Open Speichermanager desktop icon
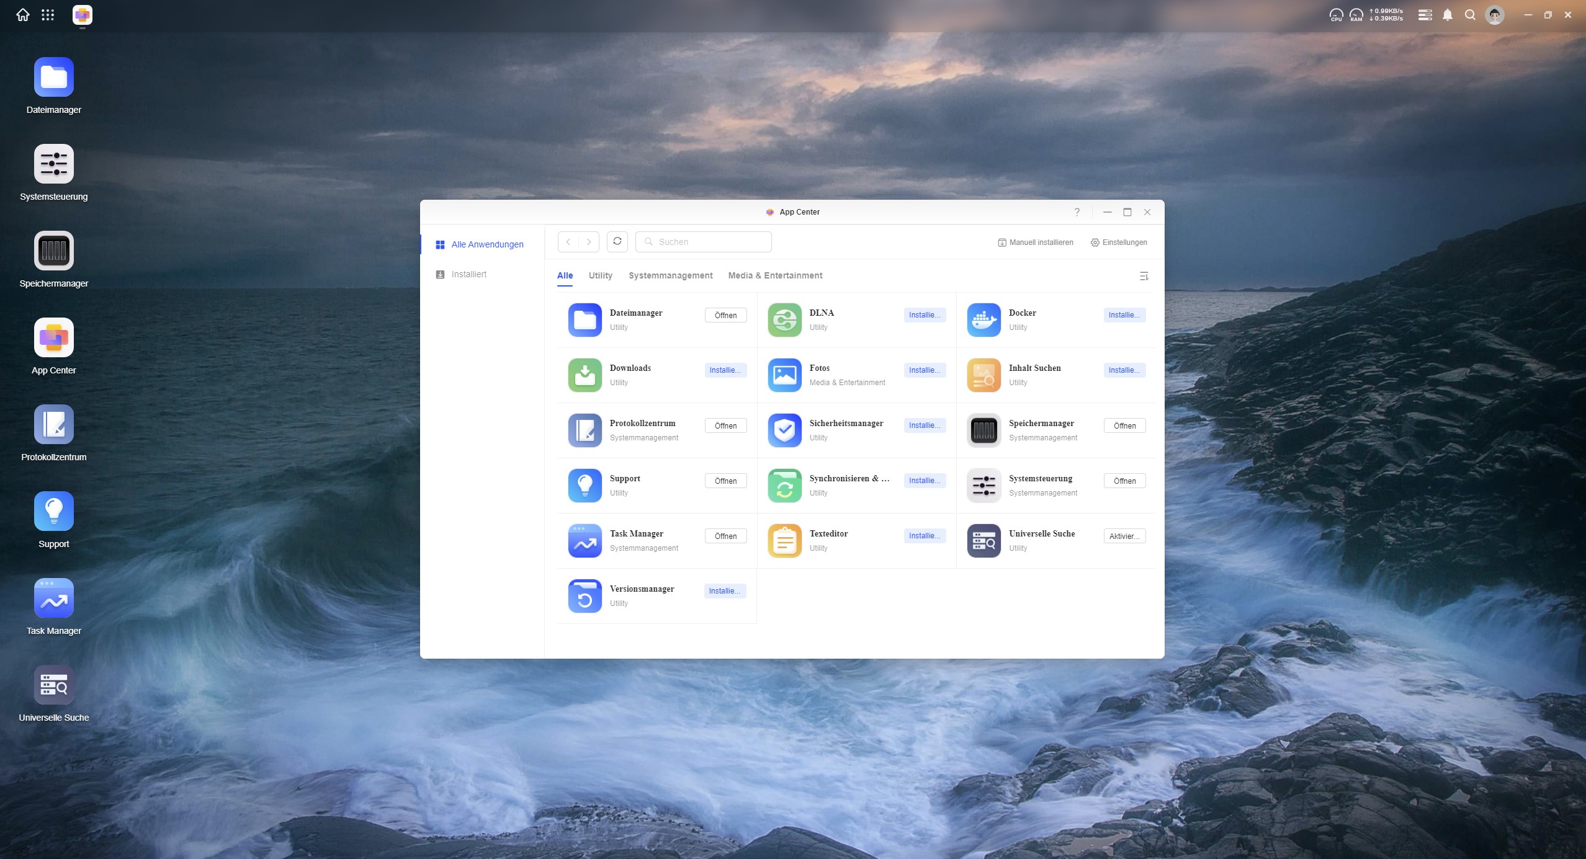Screen dimensions: 1586x859 click(54, 251)
